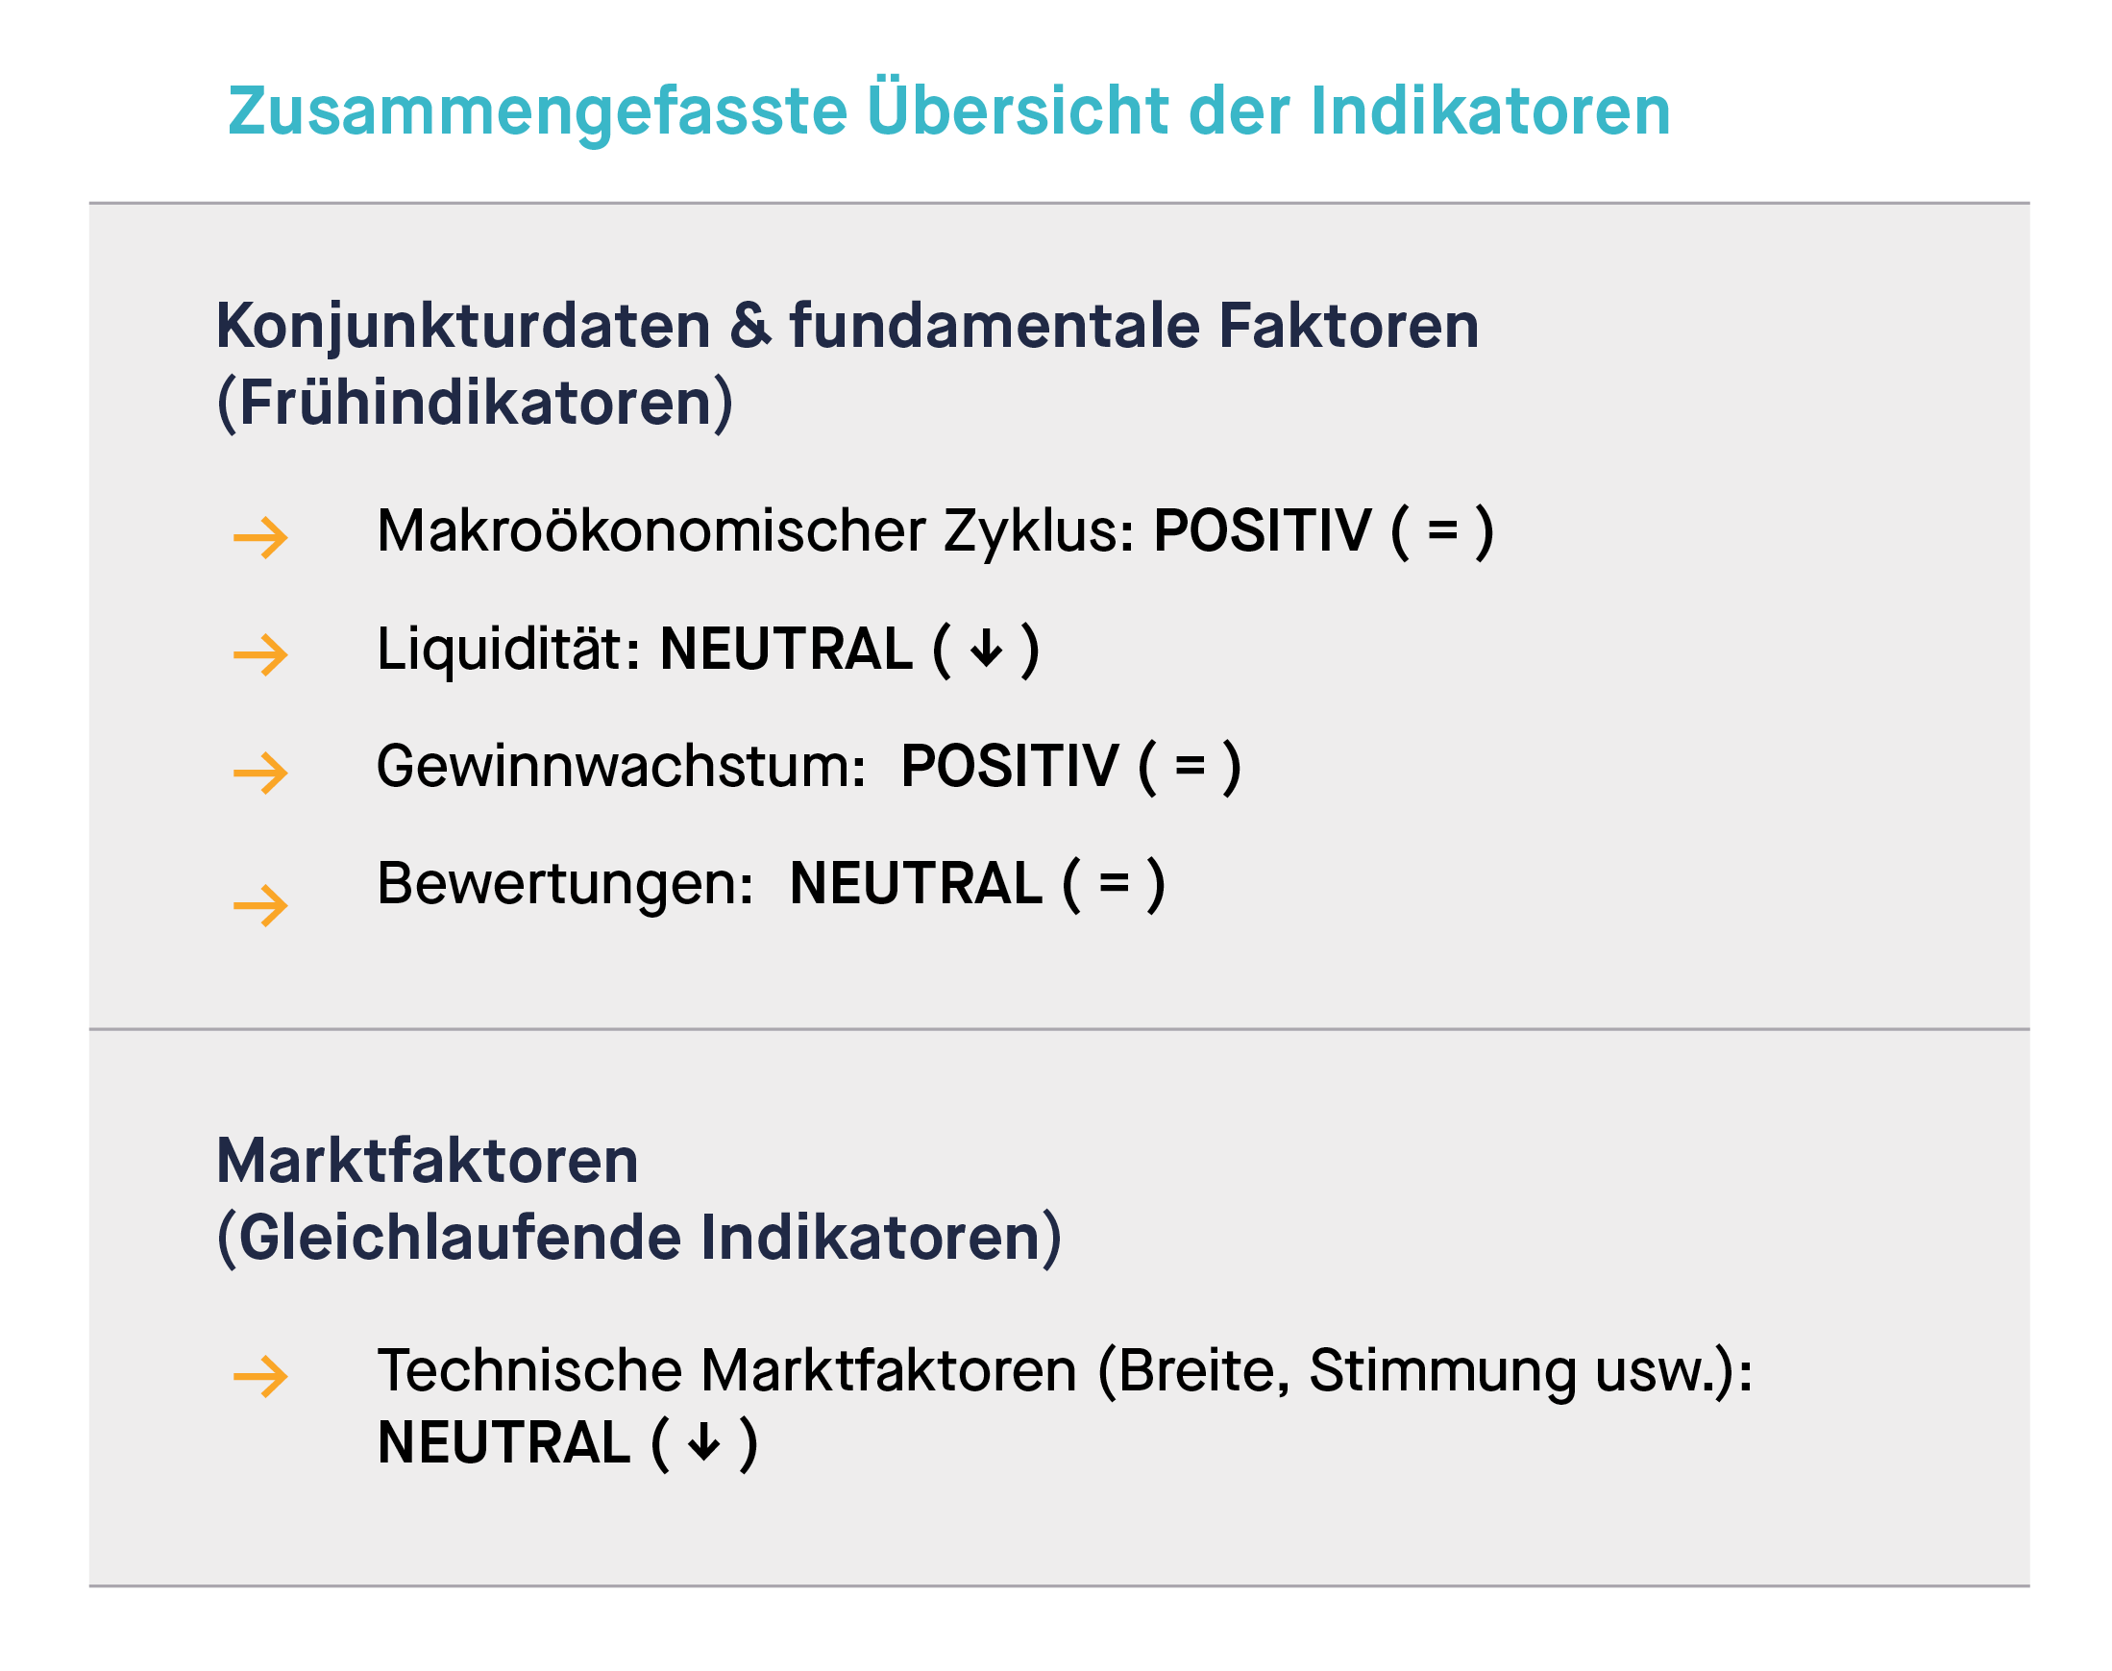Viewport: 2112px width, 1671px height.
Task: Click the subheading (Frühindikatoren)
Action: [x=475, y=403]
